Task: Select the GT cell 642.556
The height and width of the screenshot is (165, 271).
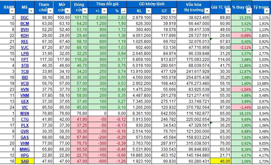Action: (x=164, y=113)
